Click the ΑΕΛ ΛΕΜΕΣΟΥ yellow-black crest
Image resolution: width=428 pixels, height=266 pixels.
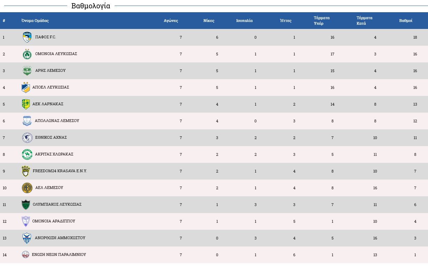27,188
